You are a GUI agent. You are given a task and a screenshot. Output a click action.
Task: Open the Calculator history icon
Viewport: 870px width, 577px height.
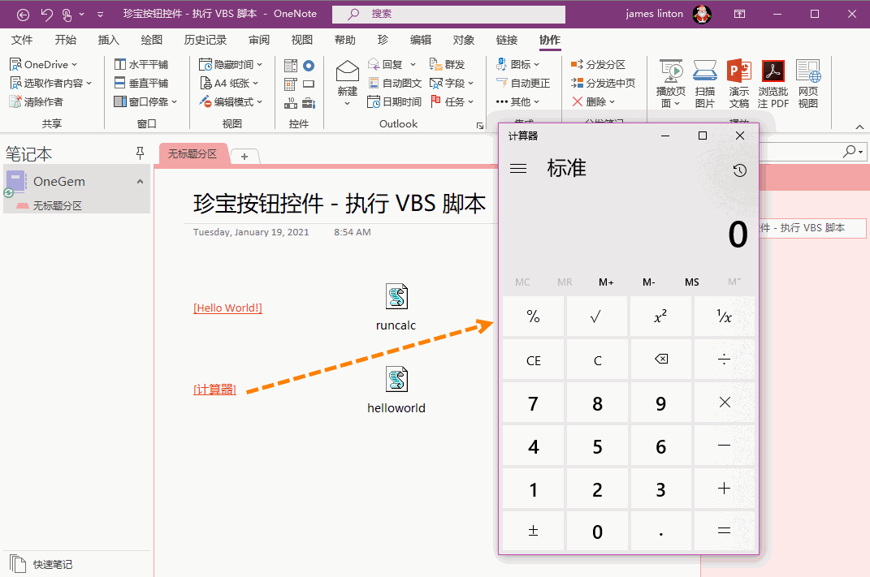[x=739, y=170]
